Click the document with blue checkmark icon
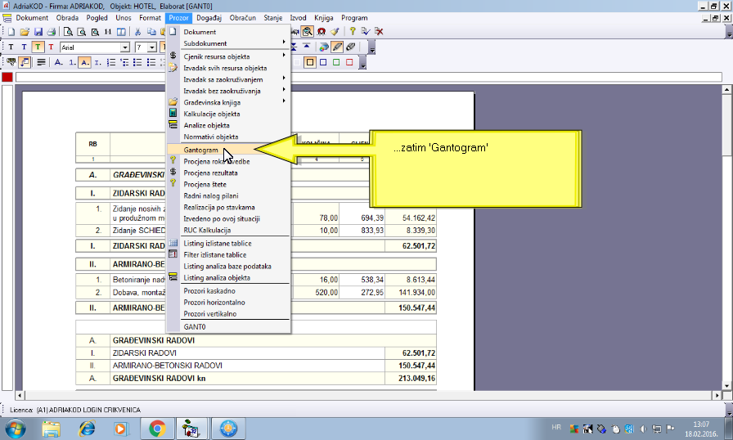This screenshot has height=440, width=733. [x=366, y=32]
